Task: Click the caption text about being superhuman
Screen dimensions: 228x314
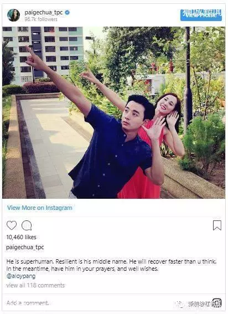Action: click(111, 265)
